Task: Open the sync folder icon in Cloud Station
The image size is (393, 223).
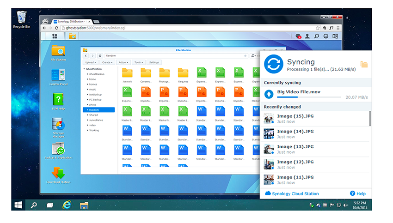Action: [364, 64]
